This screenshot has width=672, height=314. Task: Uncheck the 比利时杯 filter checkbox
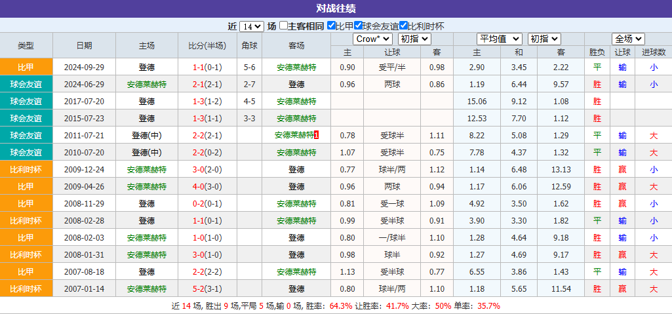coord(403,26)
